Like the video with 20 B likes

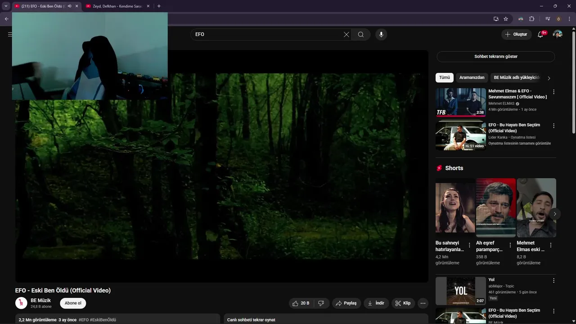pyautogui.click(x=301, y=303)
